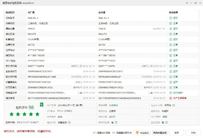Click the help icon next to 序列号匹配

click(x=116, y=122)
